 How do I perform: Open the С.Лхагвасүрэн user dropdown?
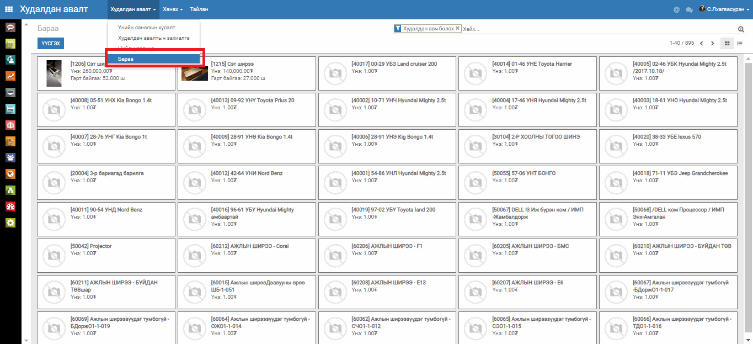pyautogui.click(x=724, y=9)
